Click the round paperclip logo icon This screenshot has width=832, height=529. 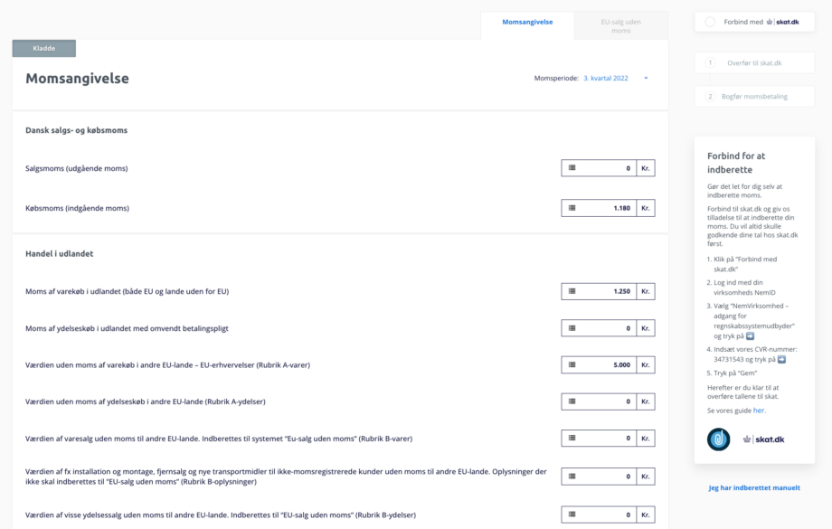718,439
